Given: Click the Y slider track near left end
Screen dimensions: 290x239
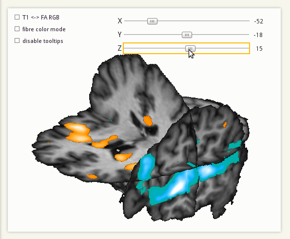Looking at the screenshot, I should tap(131, 35).
